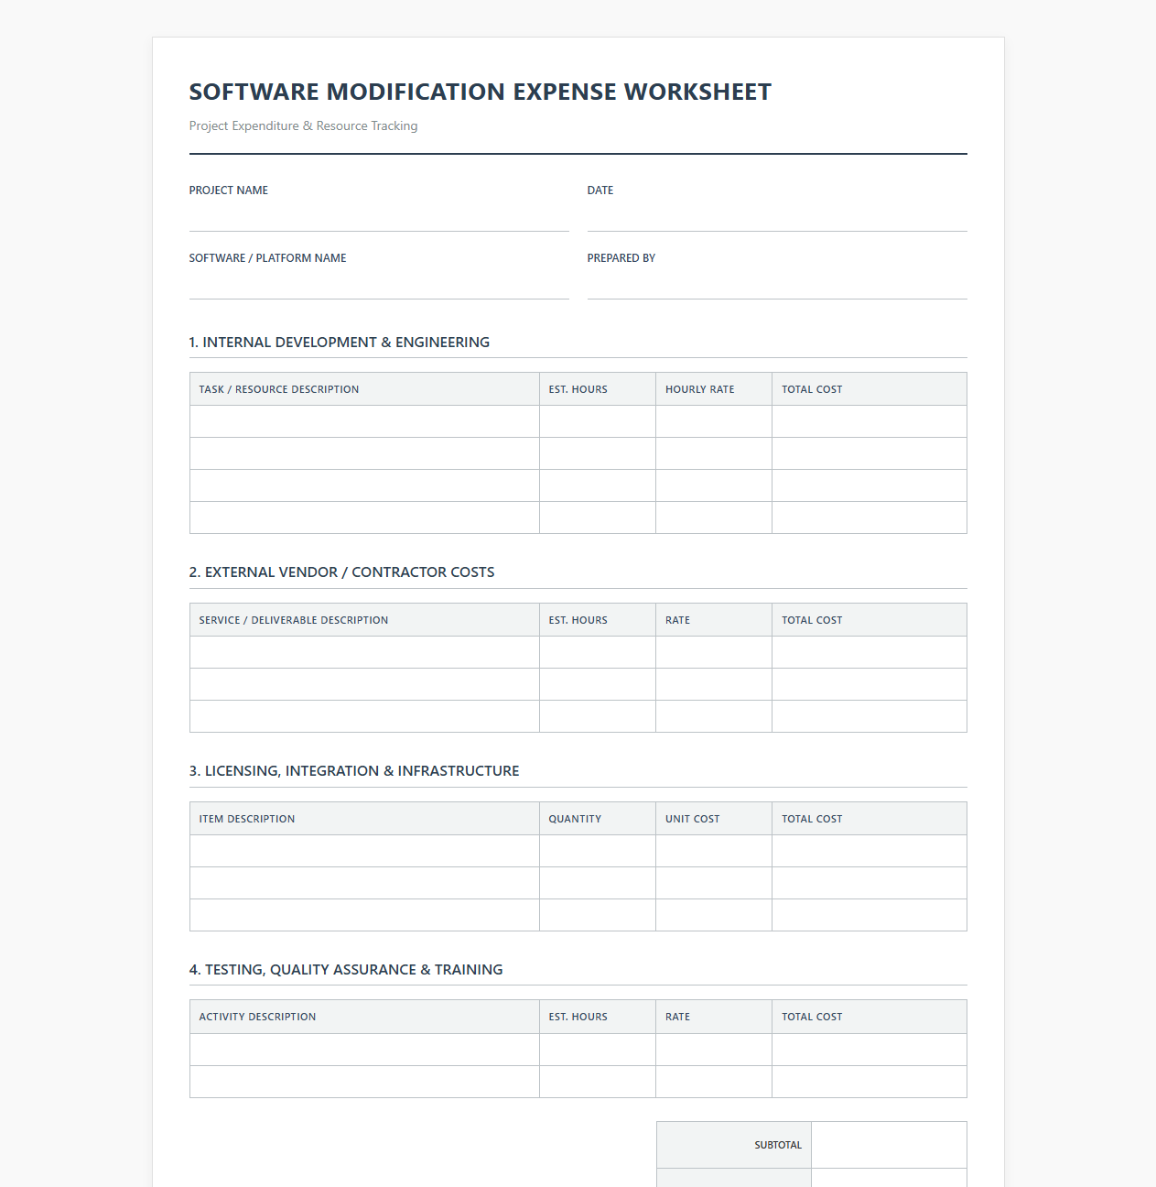Click last-row Total Cost cell in Testing table
Screen dimensions: 1156x1187
point(870,1082)
